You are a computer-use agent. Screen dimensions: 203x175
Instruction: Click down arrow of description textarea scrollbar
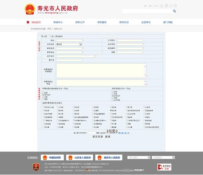point(145,75)
